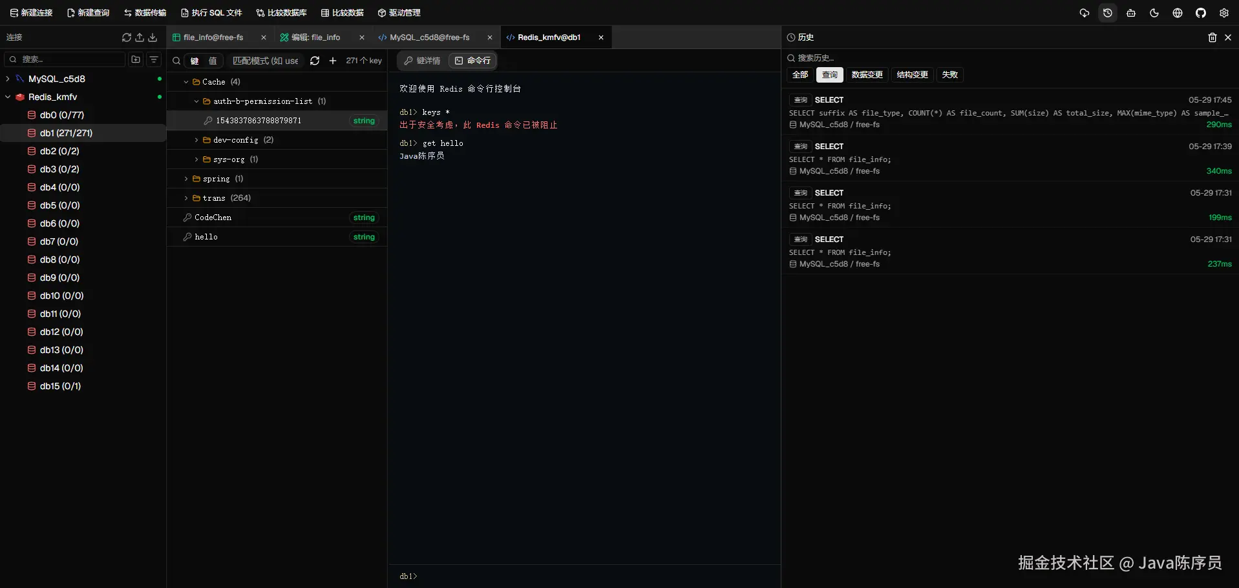Open 比较数据库 compare databases
Screen dimensions: 1239x588
coord(281,13)
